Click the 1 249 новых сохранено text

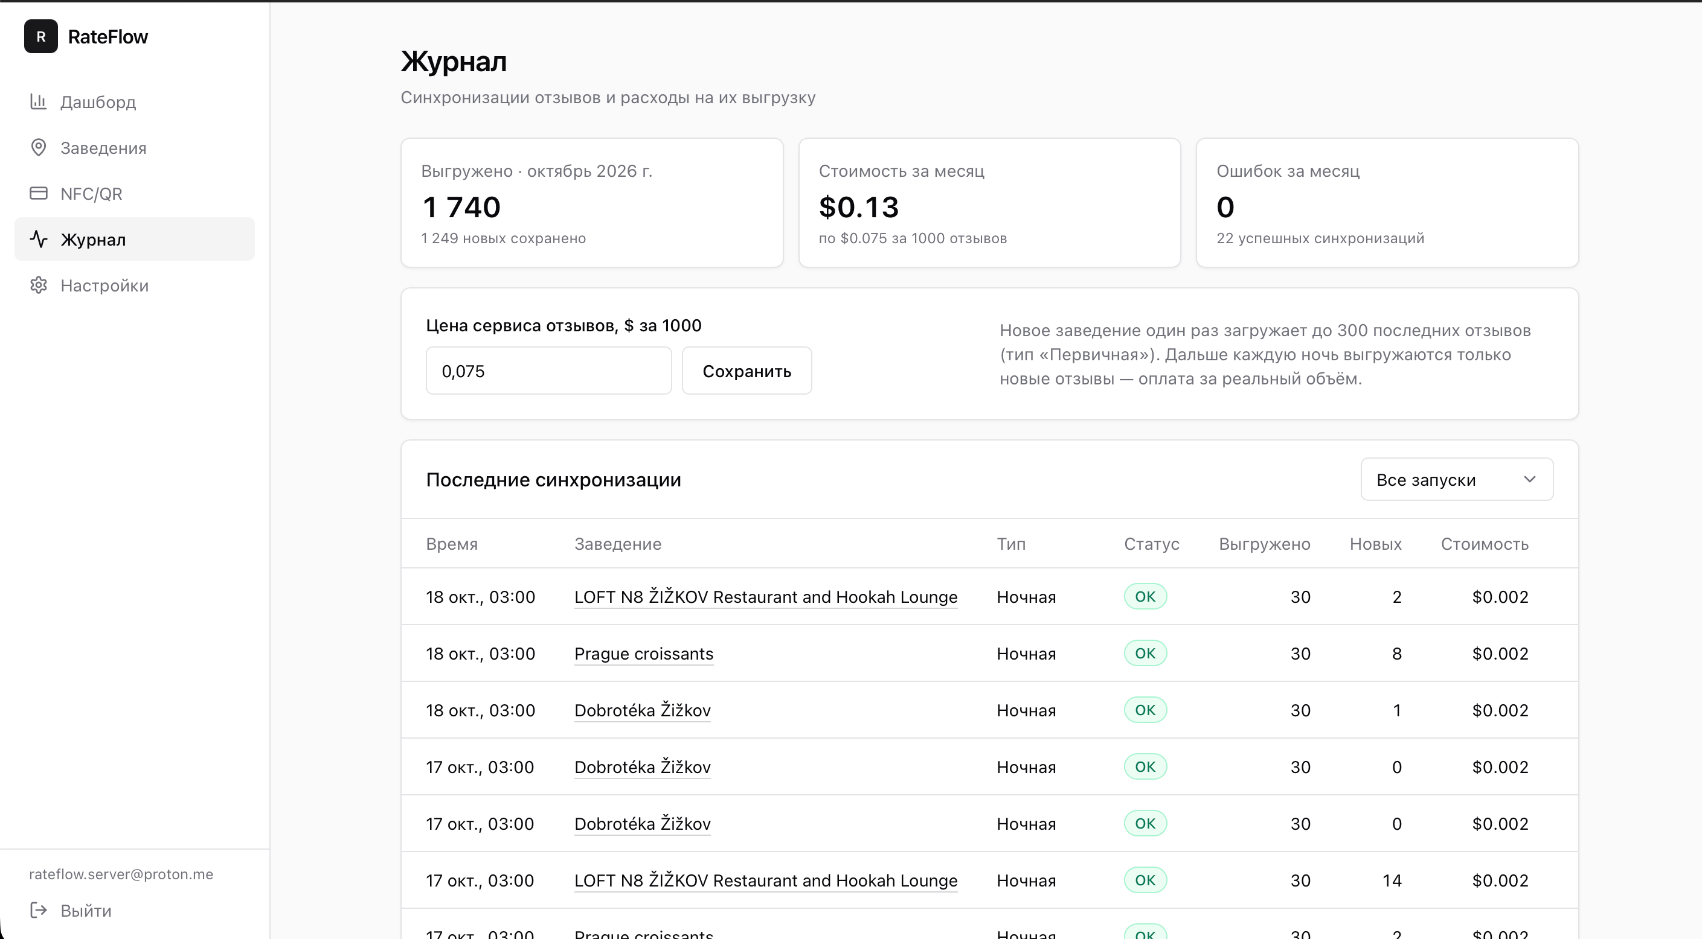(504, 238)
